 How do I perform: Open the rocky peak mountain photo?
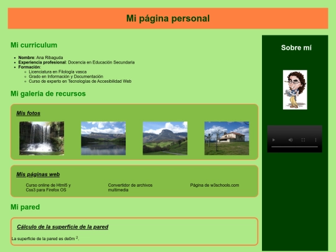165,138
